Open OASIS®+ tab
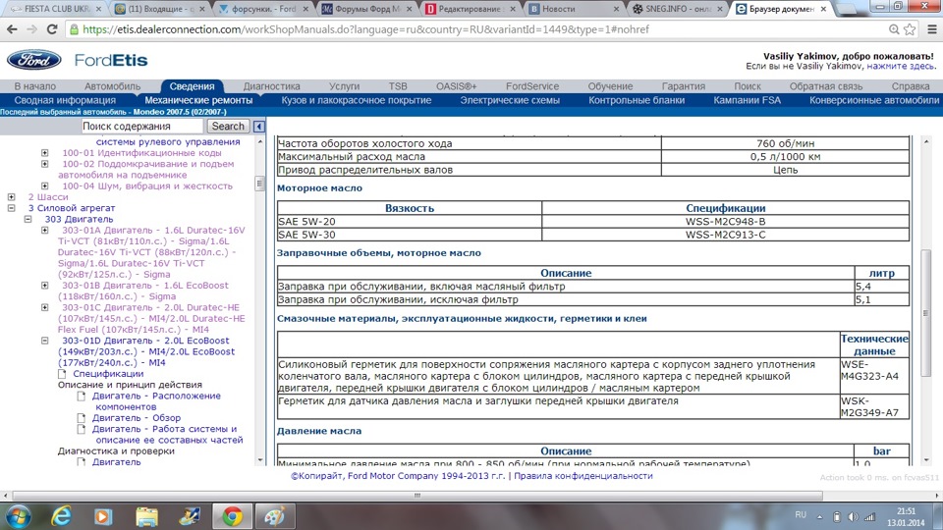Image resolution: width=943 pixels, height=530 pixels. click(457, 86)
